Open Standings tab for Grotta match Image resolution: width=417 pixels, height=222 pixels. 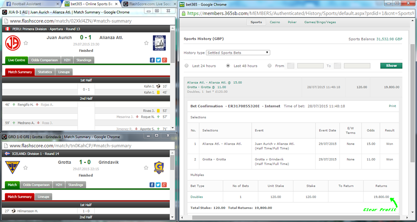tap(76, 185)
